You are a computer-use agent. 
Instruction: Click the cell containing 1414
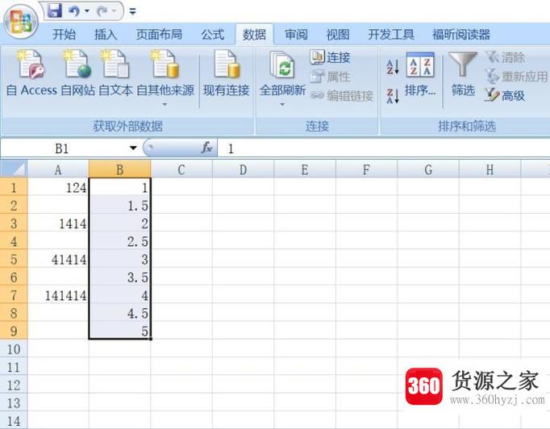pos(58,223)
